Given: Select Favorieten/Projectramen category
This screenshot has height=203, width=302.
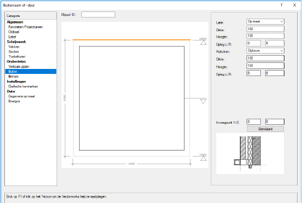Looking at the screenshot, I should pyautogui.click(x=25, y=27).
